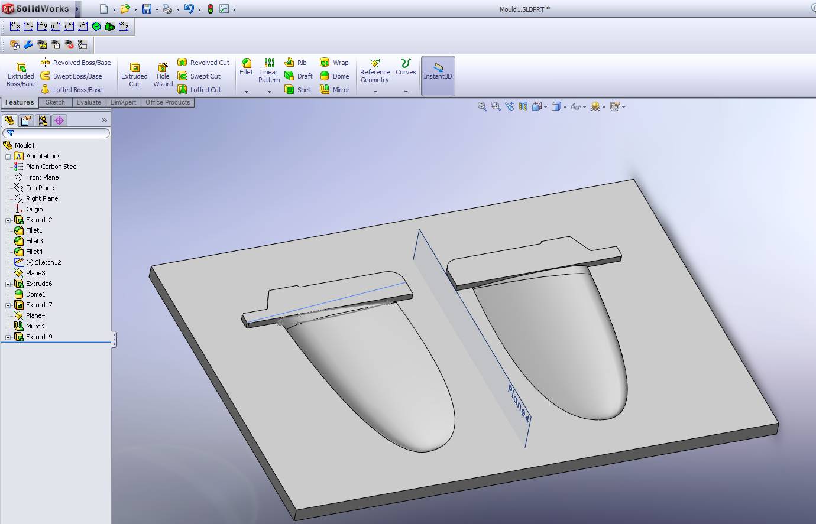Screen dimensions: 816x524
Task: Click the Lofted Cut tool
Action: (x=199, y=90)
